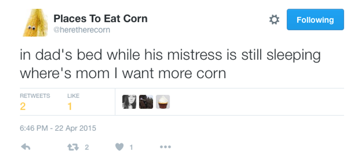363x167 pixels.
Task: Open the woman's face avatar thumbnail
Action: click(129, 102)
